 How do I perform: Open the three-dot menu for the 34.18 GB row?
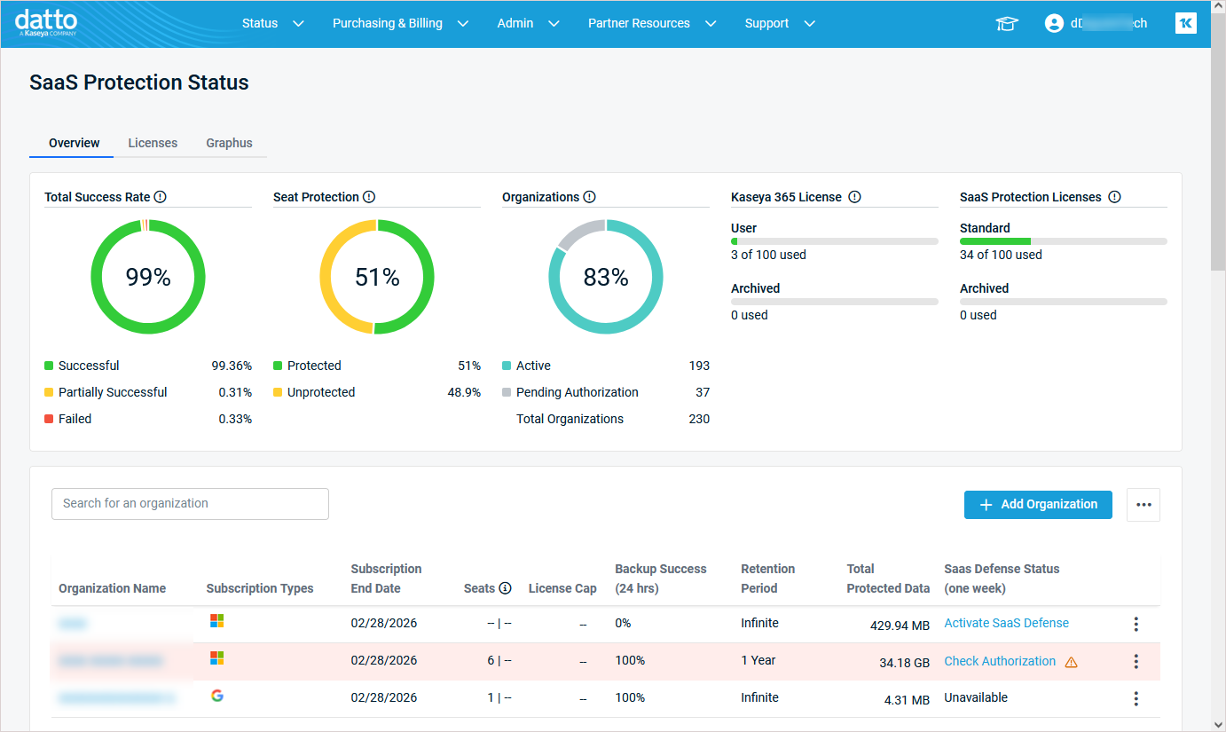tap(1136, 662)
